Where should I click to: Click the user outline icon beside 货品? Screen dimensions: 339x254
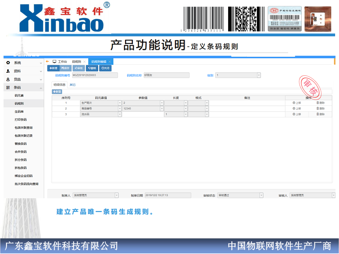[8, 79]
